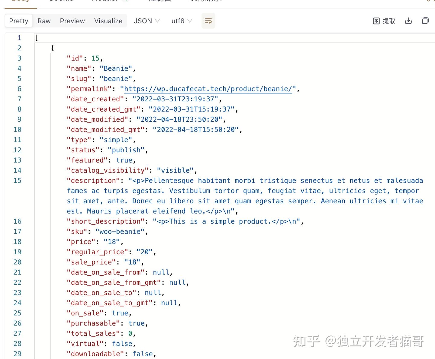The width and height of the screenshot is (435, 359).
Task: Switch to the Pretty view tab
Action: [x=19, y=21]
